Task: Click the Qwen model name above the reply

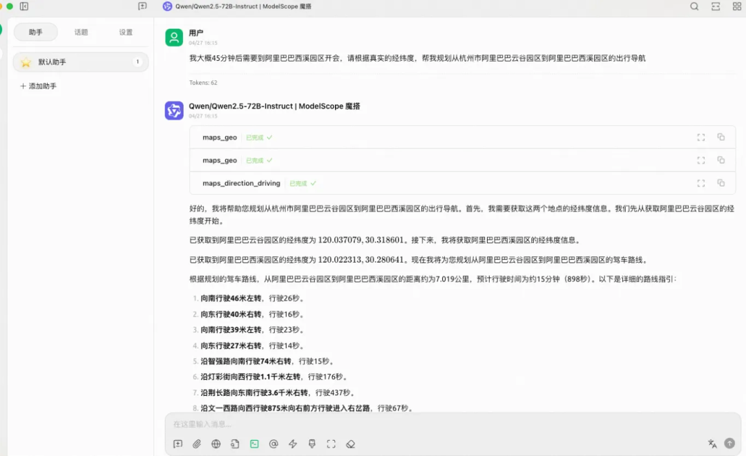Action: (274, 106)
